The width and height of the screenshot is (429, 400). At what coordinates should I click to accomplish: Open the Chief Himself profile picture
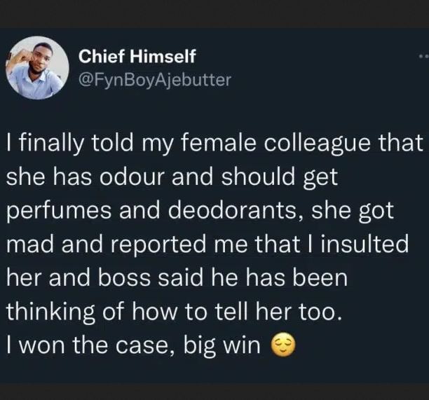38,69
